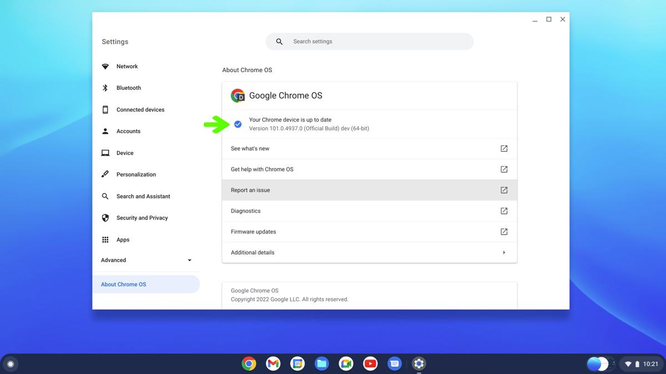Click the blue 'up to date' checkmark badge

coord(238,124)
